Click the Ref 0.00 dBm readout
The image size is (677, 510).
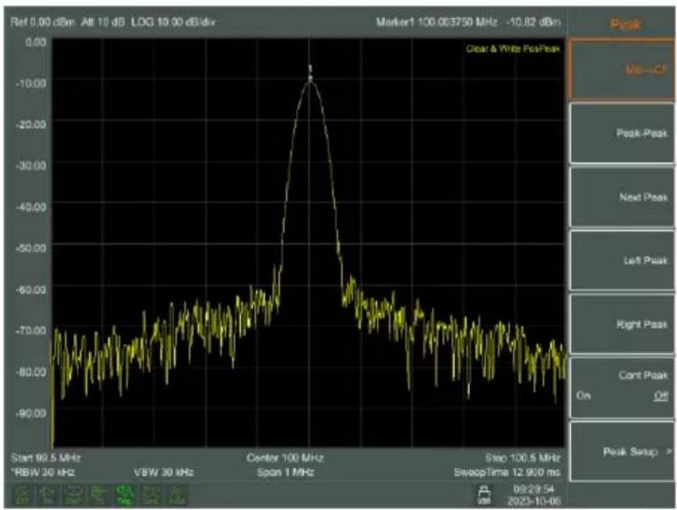point(43,22)
